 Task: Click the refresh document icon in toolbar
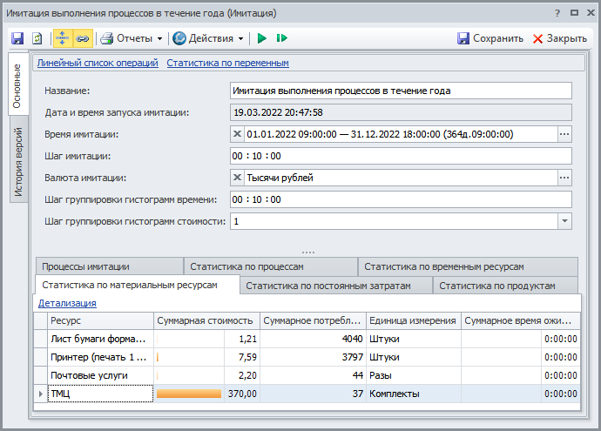point(37,38)
